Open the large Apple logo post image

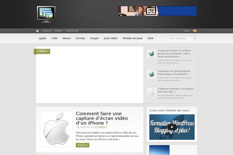tap(57, 129)
